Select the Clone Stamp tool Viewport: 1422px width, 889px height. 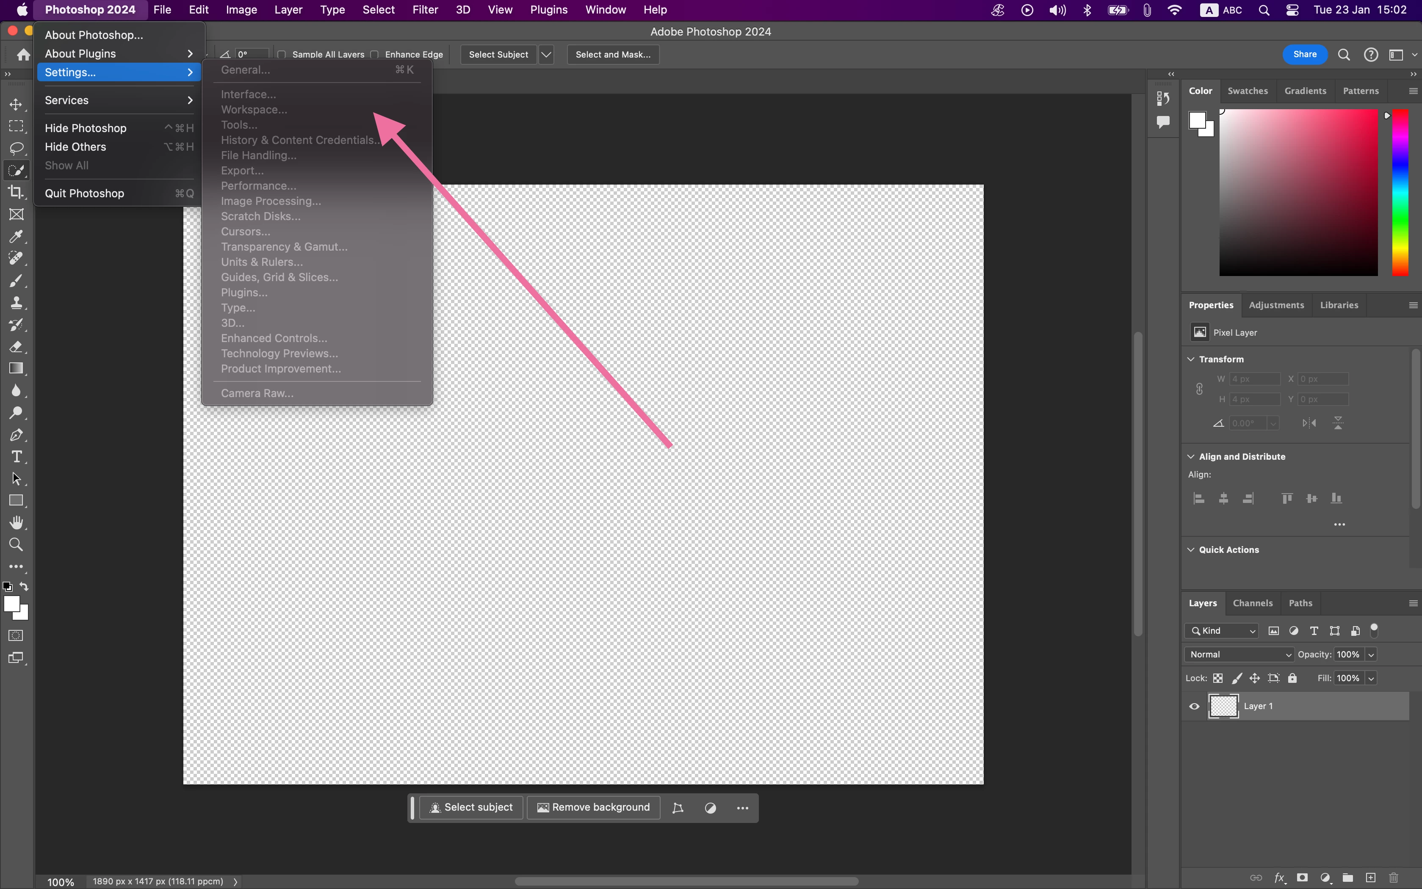[x=16, y=303]
